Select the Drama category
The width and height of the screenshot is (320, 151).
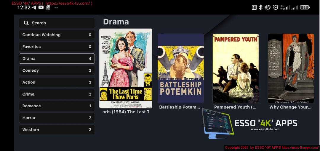pyautogui.click(x=57, y=58)
